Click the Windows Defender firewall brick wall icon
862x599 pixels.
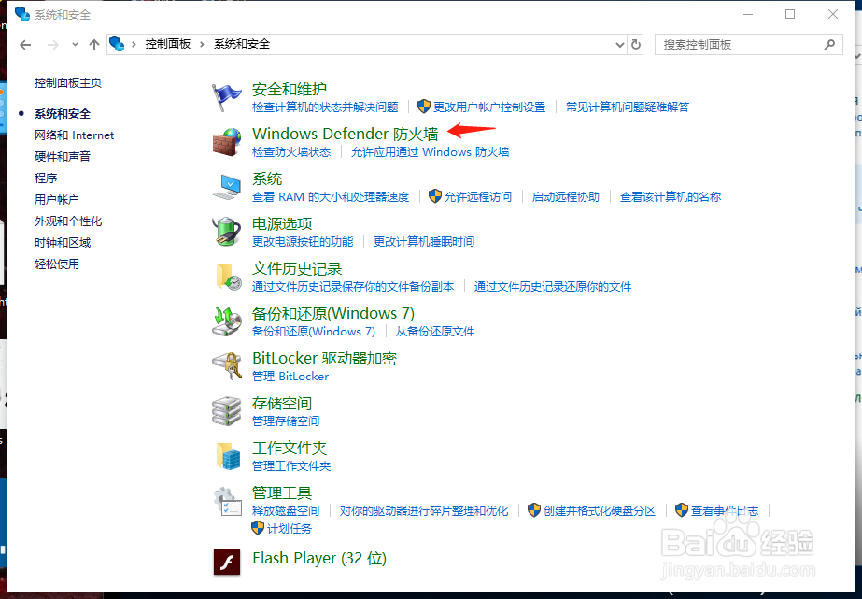[x=227, y=142]
